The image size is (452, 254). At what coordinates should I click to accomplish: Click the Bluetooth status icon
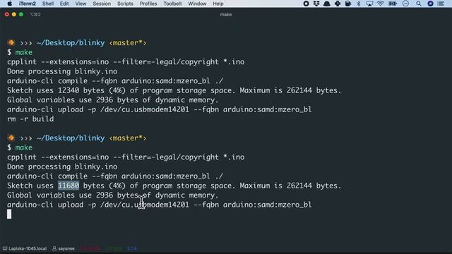[359, 4]
